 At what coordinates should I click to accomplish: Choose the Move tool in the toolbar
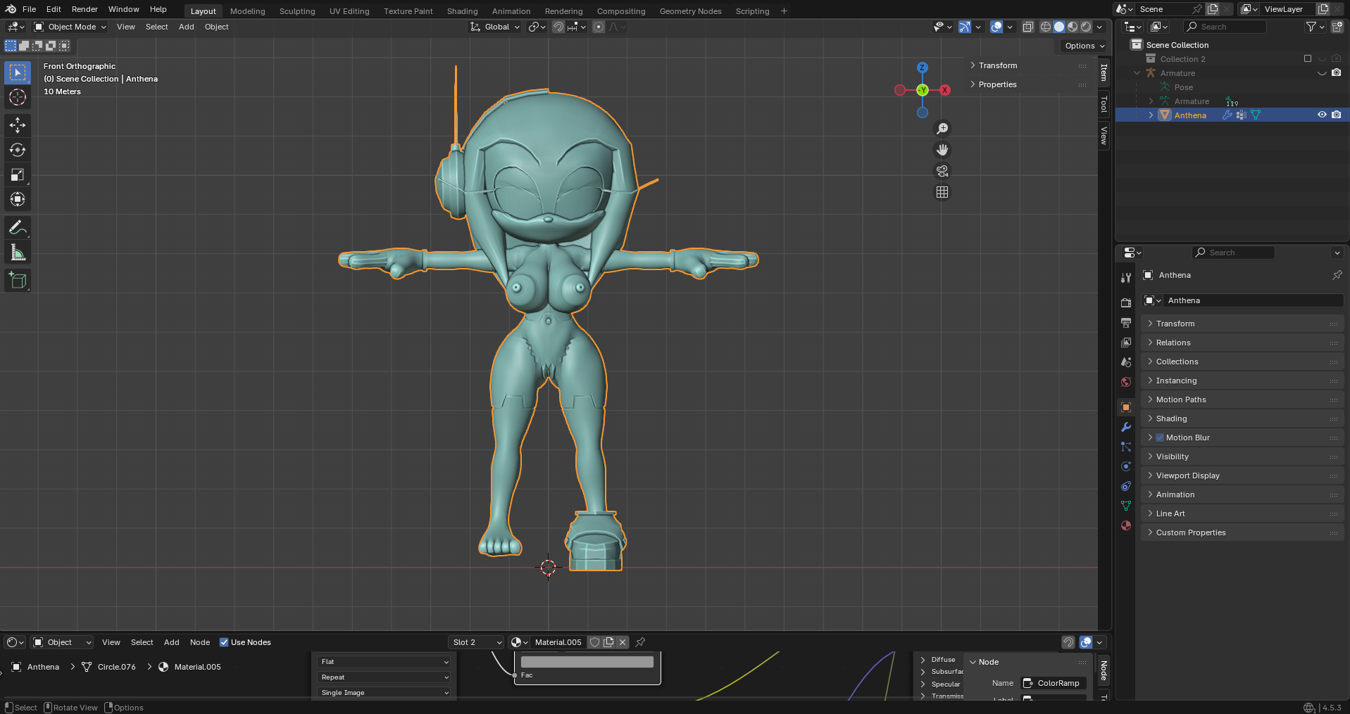[x=18, y=125]
